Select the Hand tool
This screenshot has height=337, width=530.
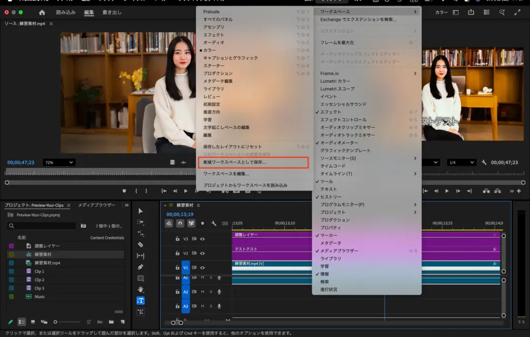click(140, 289)
